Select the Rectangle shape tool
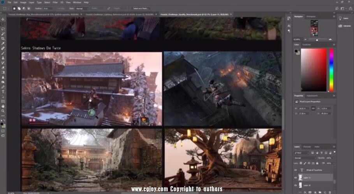The width and height of the screenshot is (354, 194). [x=3, y=101]
